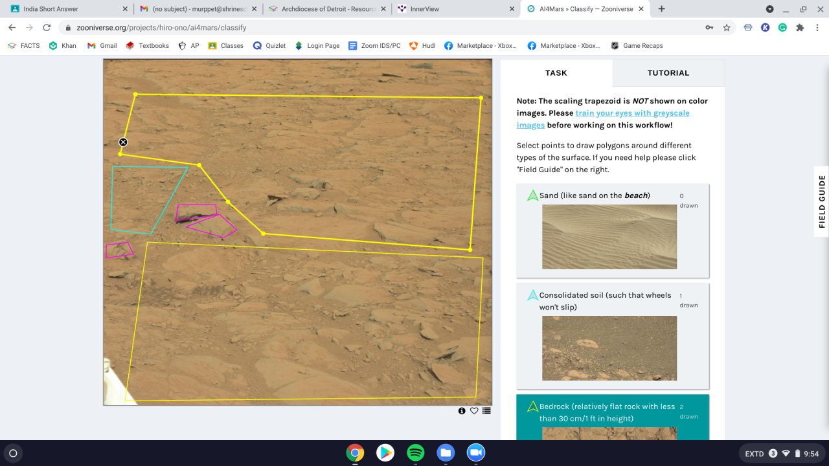Open Login Page bookmark
The image size is (829, 466).
coord(317,46)
